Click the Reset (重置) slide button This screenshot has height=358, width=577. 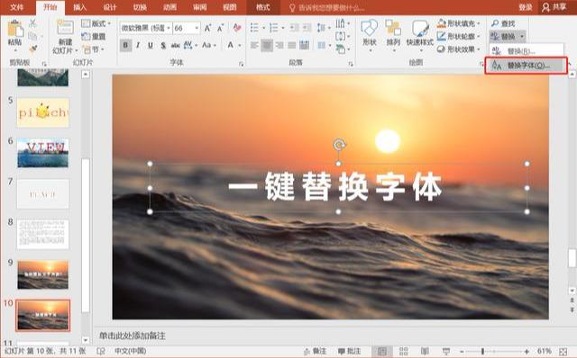coord(94,36)
